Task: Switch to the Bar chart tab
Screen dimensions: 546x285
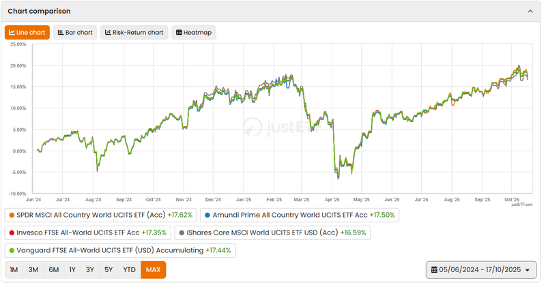Action: 75,32
